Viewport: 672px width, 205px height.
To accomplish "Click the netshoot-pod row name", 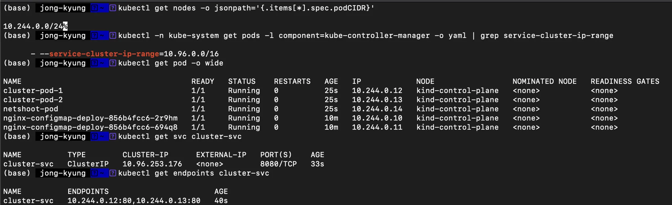I will tap(31, 109).
